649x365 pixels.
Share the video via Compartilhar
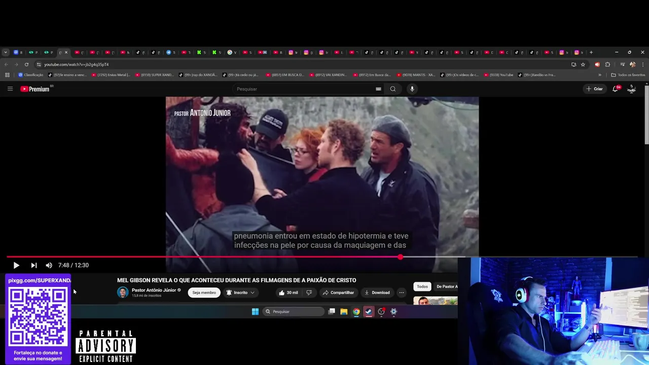(338, 293)
